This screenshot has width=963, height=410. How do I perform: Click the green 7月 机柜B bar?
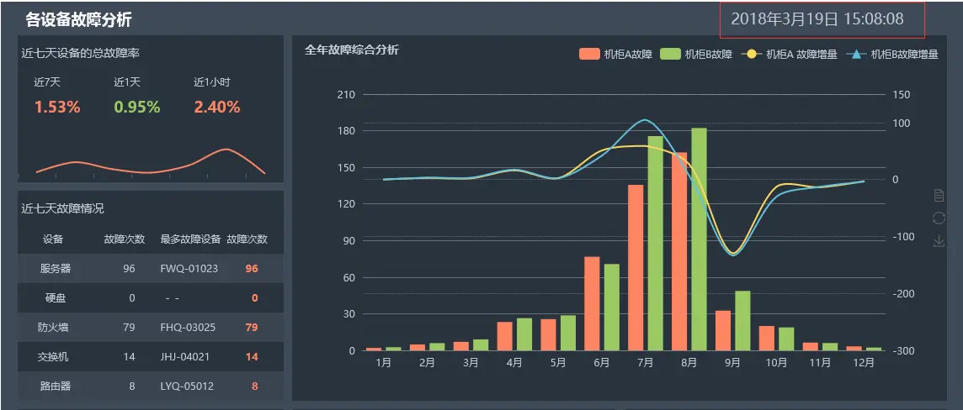[x=655, y=244]
